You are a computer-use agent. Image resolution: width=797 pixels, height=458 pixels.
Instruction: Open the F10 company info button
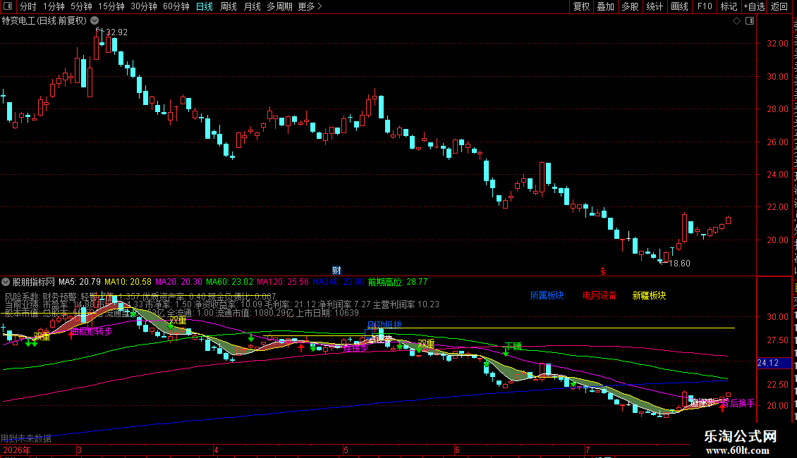705,6
